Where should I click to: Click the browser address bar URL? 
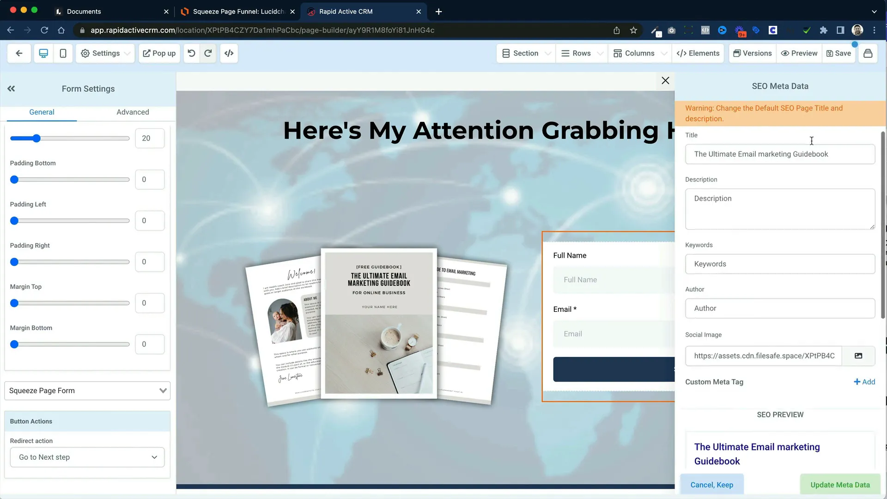(262, 30)
